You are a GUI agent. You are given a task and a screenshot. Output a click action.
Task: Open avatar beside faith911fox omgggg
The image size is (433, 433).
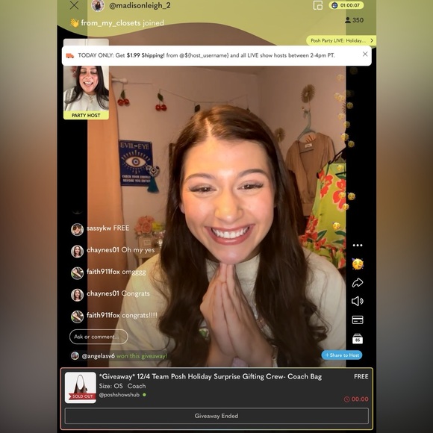pyautogui.click(x=78, y=273)
